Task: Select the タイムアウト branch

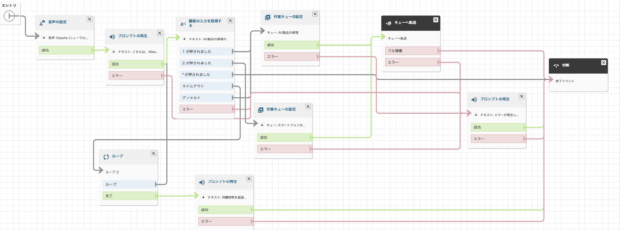Action: [207, 86]
